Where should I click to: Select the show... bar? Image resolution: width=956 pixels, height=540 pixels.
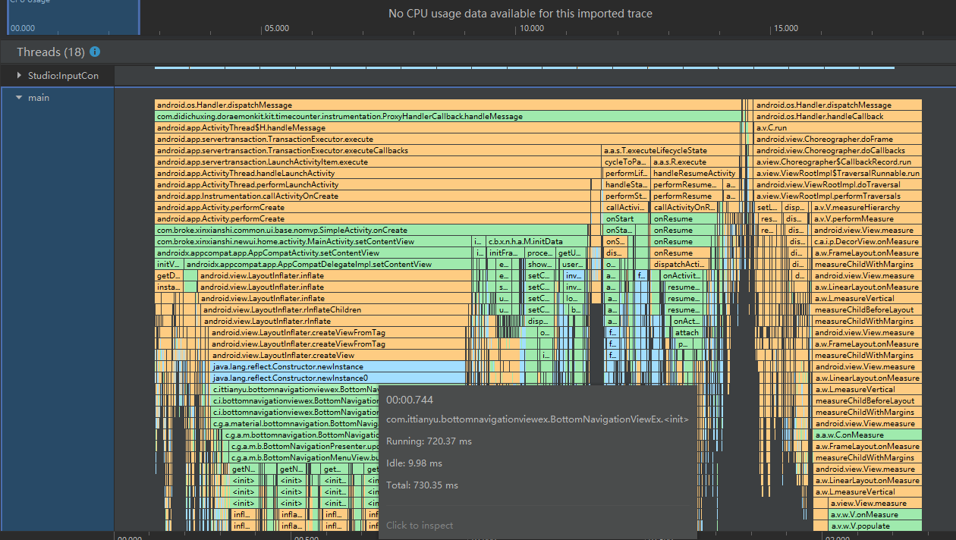tap(540, 265)
